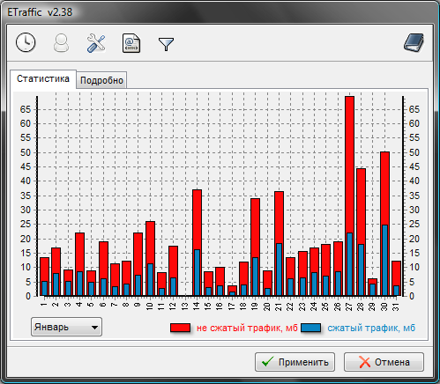The height and width of the screenshot is (384, 440).
Task: Click blue compressed traffic legend swatch
Action: (310, 328)
